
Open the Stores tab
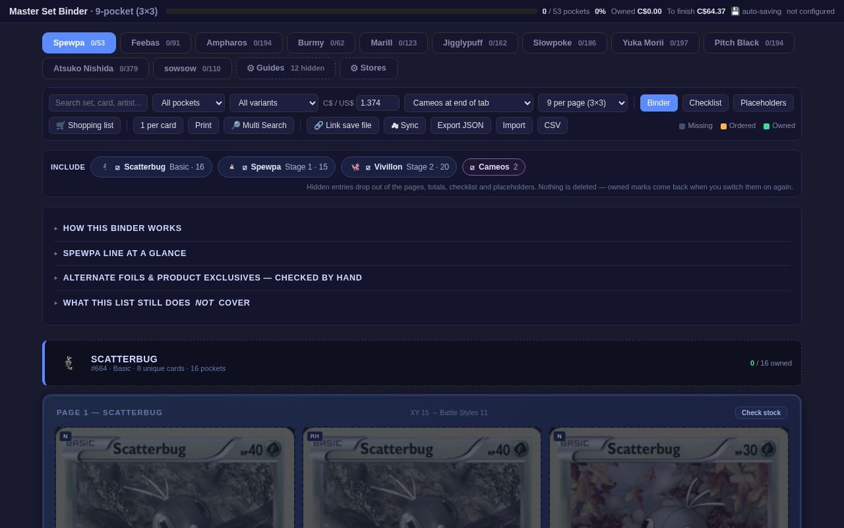click(369, 68)
